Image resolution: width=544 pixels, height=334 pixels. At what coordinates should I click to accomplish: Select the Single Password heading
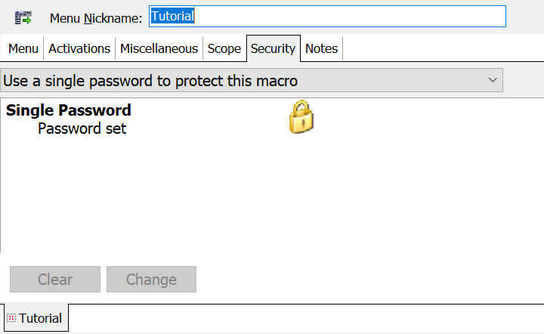[69, 110]
